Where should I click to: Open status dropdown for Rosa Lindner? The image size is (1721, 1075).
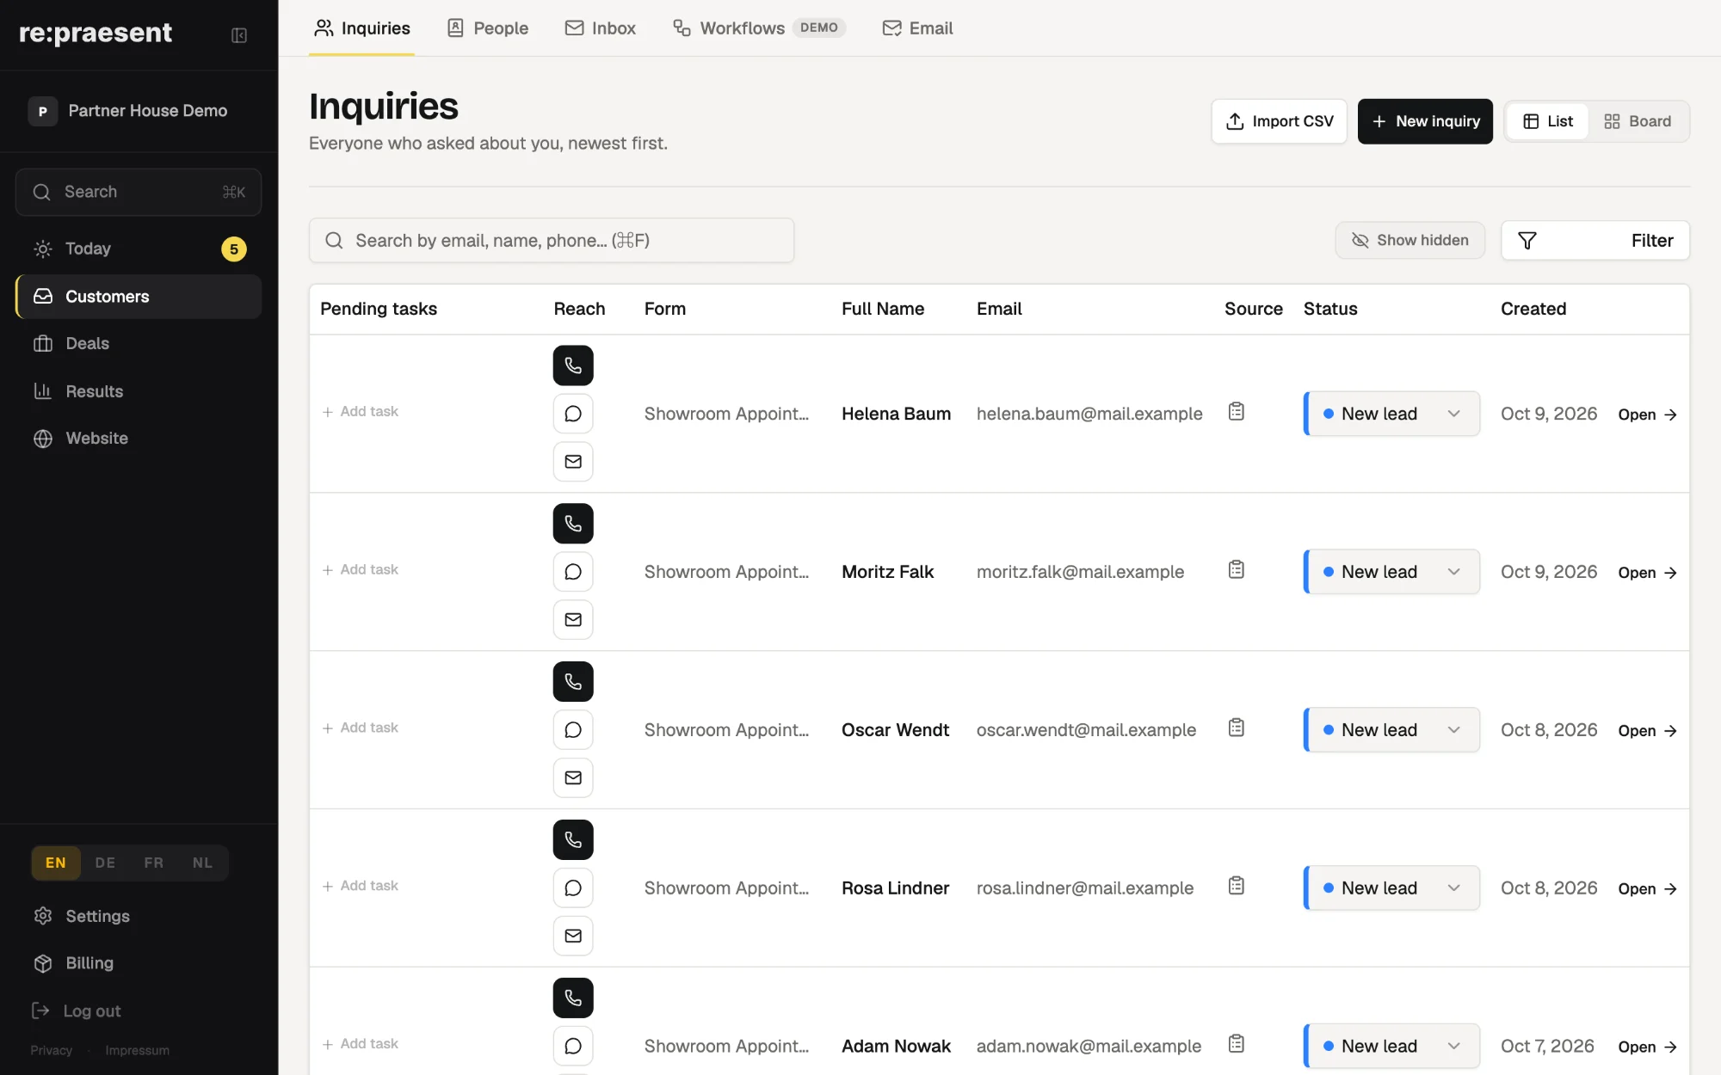click(x=1392, y=888)
